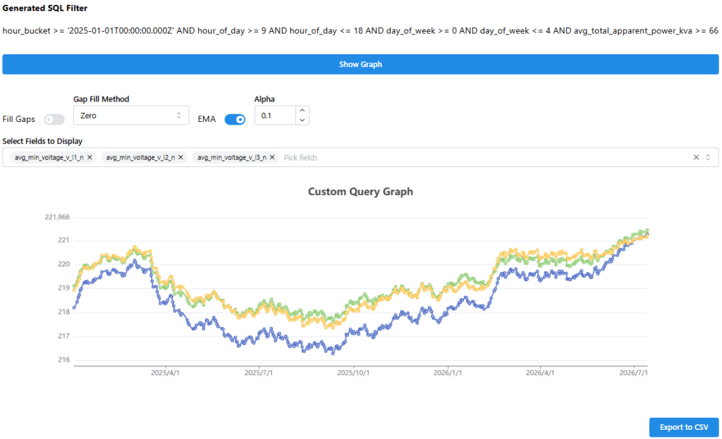Toggle the Fill Gaps switch

pyautogui.click(x=54, y=120)
